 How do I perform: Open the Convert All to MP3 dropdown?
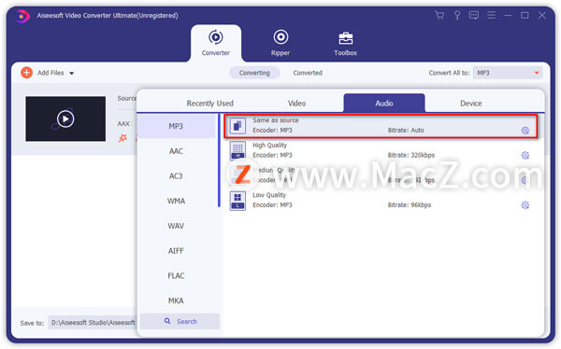pos(508,73)
